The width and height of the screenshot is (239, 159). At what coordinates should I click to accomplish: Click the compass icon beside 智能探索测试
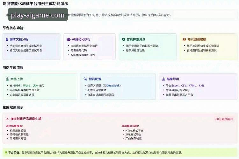124,39
